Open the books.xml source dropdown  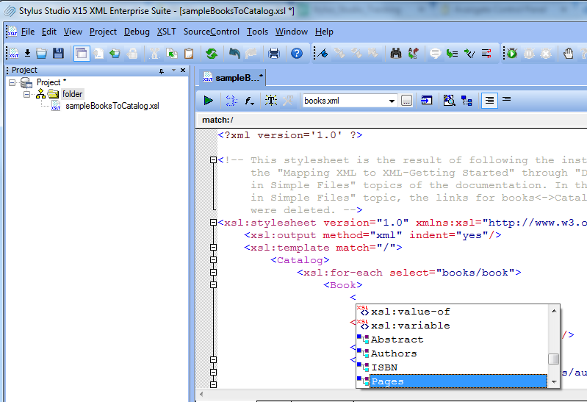(x=392, y=101)
